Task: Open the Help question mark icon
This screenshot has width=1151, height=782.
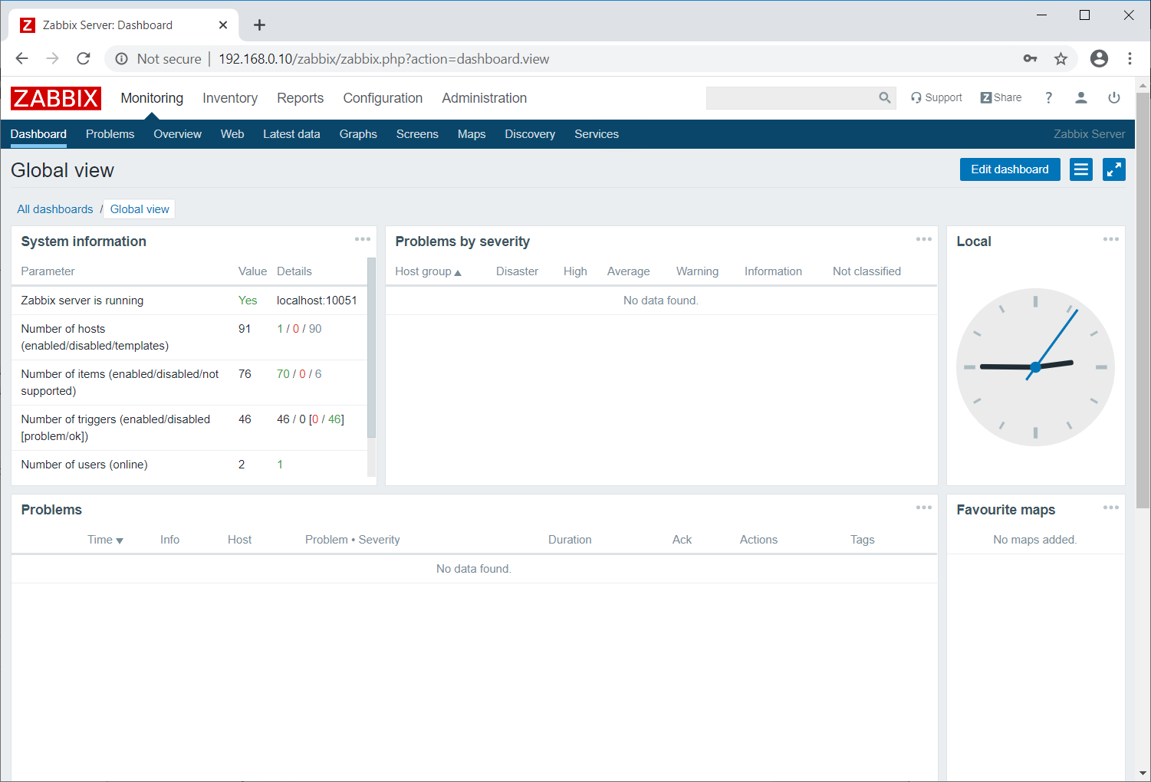Action: (x=1048, y=97)
